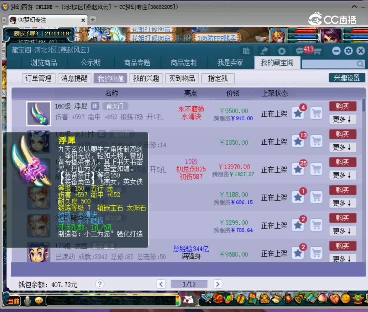This screenshot has height=312, width=368.
Task: Click the 龙宫 character avatar thumbnail
Action: point(39,253)
